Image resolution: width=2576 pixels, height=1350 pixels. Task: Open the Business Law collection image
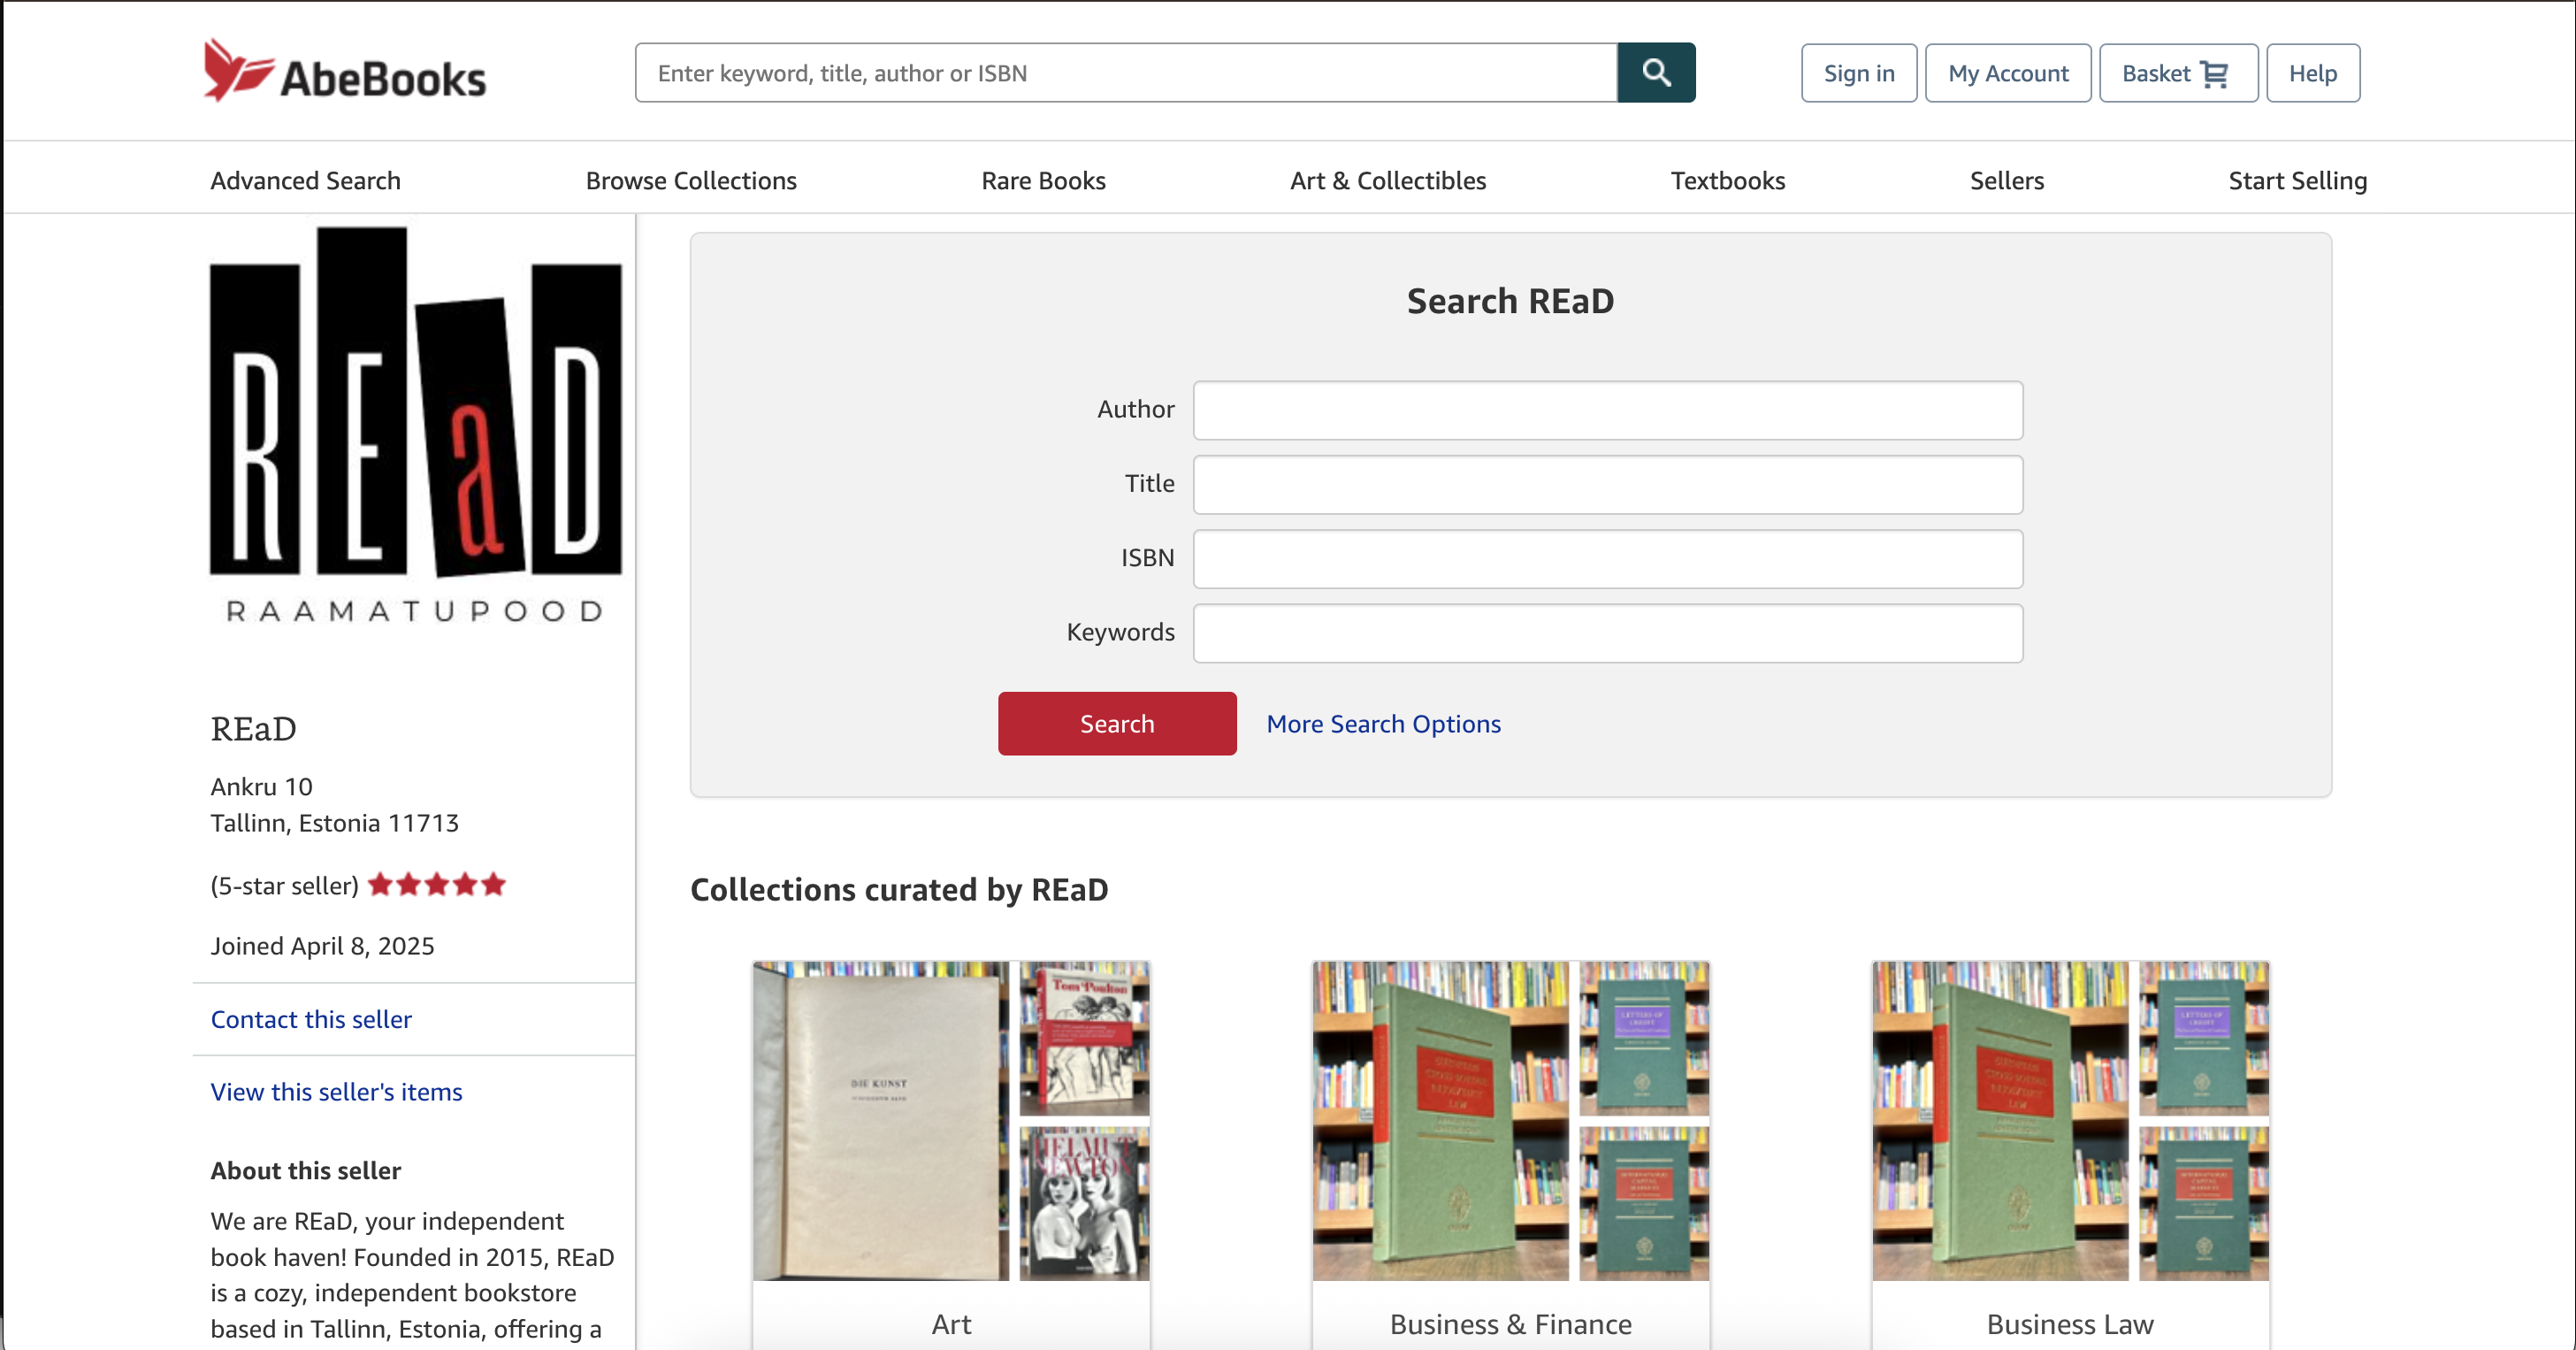(x=2000, y=1121)
